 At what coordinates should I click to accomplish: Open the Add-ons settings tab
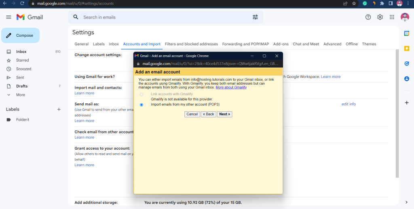pos(281,44)
